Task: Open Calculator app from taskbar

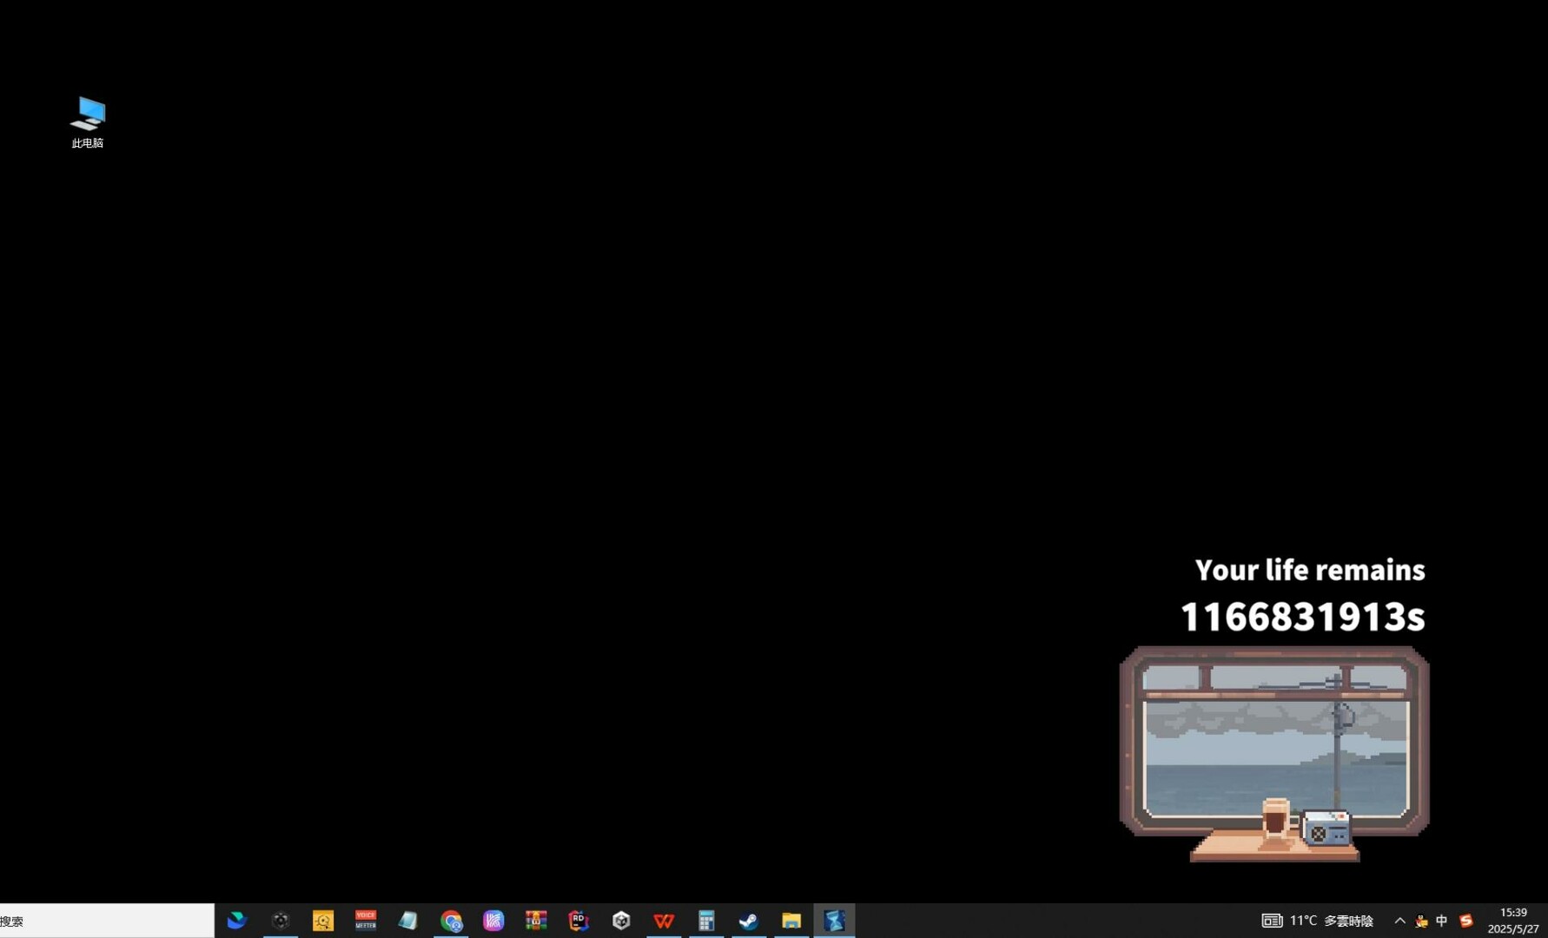Action: (x=706, y=921)
